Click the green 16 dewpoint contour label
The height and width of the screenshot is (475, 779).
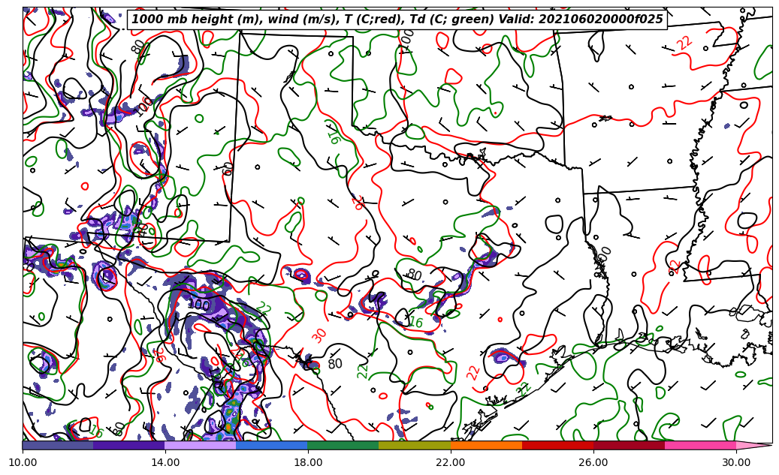point(415,322)
